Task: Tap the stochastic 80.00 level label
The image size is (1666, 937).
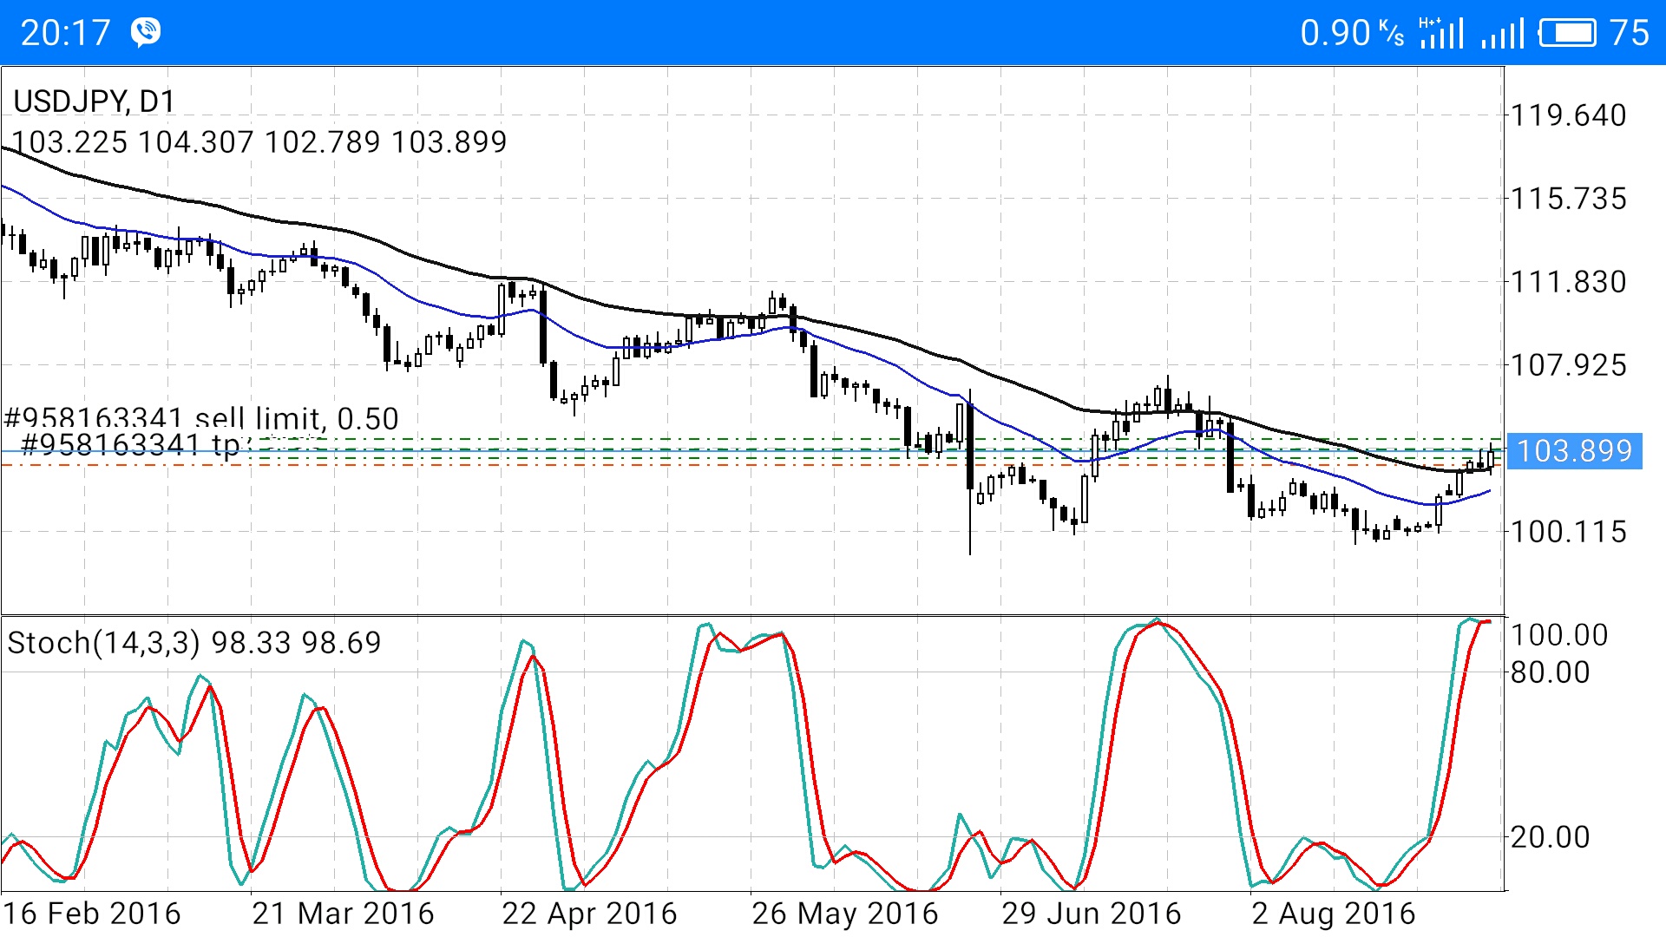Action: [1551, 672]
